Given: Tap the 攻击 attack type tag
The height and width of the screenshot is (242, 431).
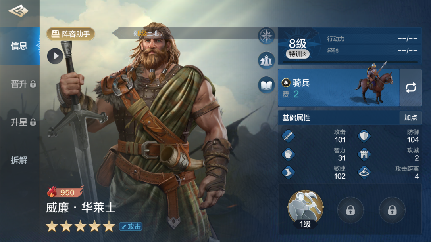Looking at the screenshot, I should point(131,227).
